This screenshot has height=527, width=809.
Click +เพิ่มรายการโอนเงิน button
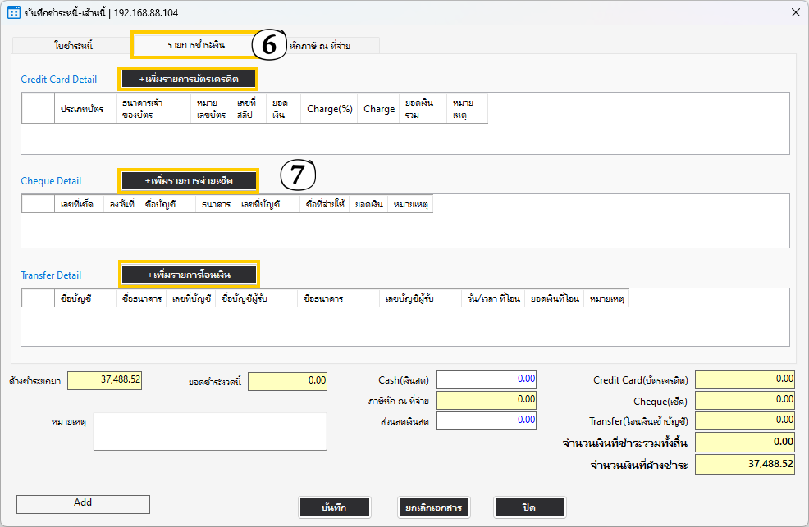(189, 274)
